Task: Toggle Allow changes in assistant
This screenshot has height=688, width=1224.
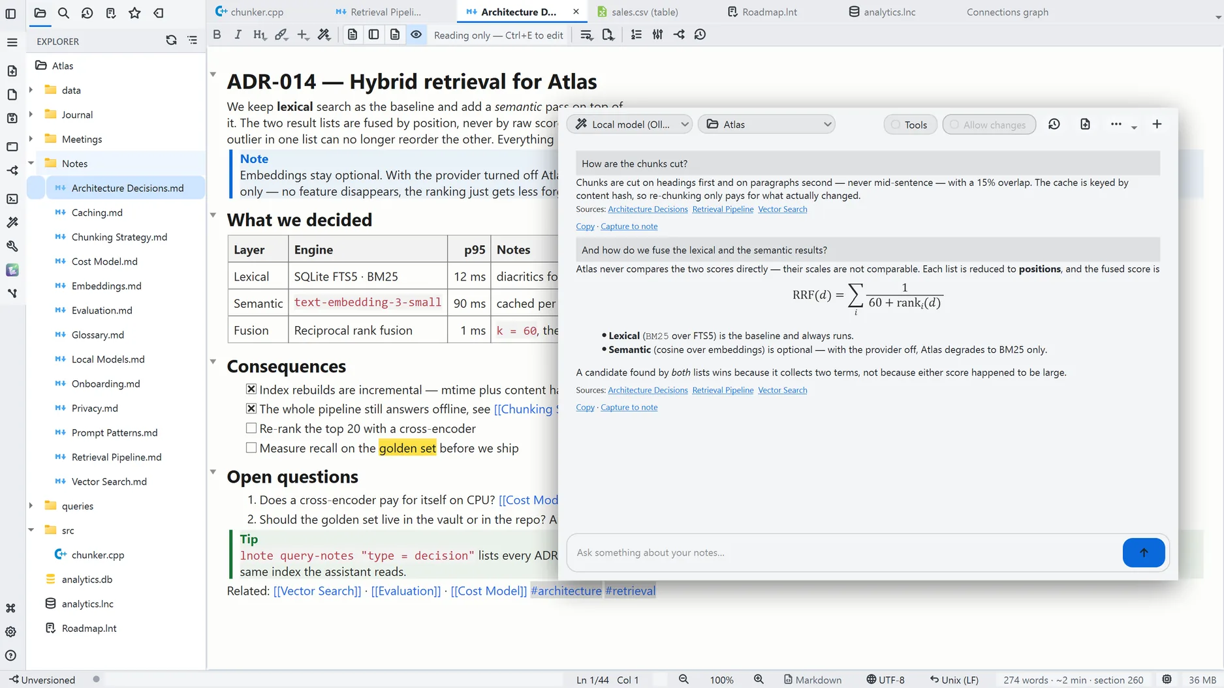Action: 989,125
